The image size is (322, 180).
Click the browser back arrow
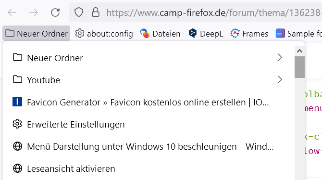[x=12, y=13]
